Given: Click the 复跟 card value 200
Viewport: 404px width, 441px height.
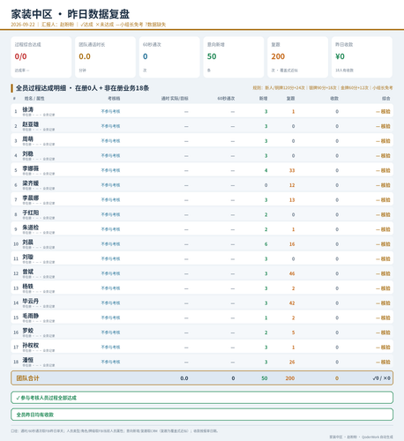Looking at the screenshot, I should click(x=278, y=56).
